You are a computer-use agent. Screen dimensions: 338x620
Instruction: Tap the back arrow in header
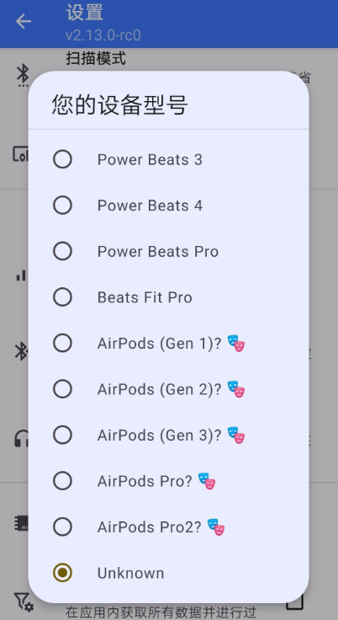tap(24, 21)
